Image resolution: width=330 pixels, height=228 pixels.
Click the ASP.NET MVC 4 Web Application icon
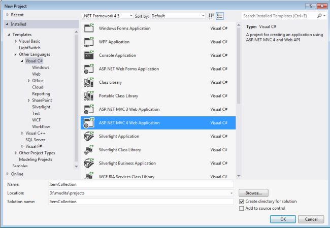89,123
